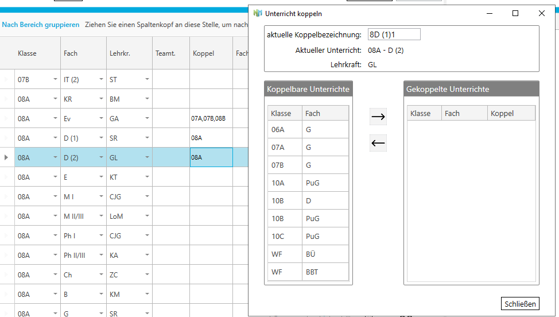The image size is (559, 317).
Task: Open Fach dropdown for IT (2)
Action: click(101, 80)
